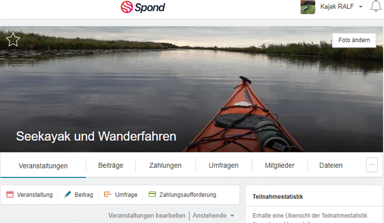Toggle the favorite star on the group photo

click(x=13, y=39)
